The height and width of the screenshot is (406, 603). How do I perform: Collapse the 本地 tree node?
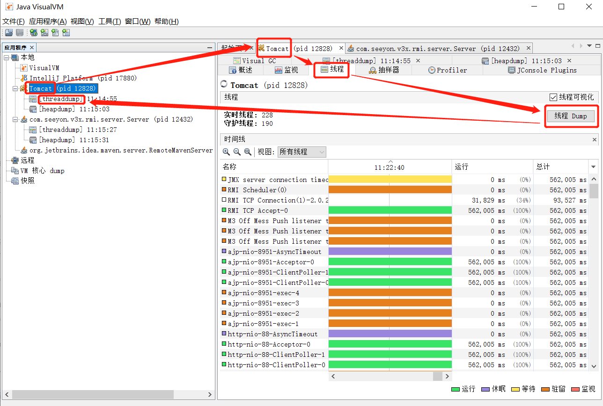[x=7, y=58]
